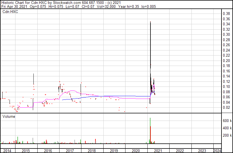Image resolution: width=233 pixels, height=153 pixels.
Task: Click the 0.06 price axis label
Action: point(226,97)
